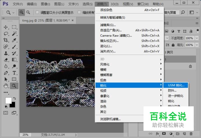Reset default foreground and background colors
The width and height of the screenshot is (201, 138).
coord(6,107)
